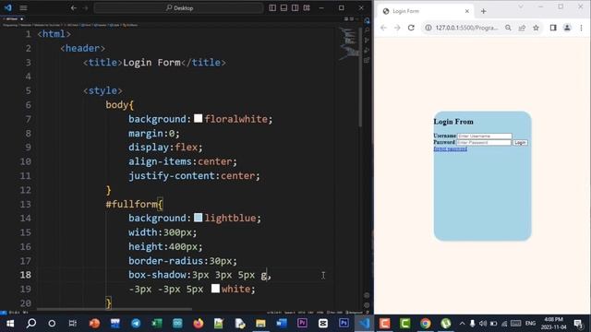The width and height of the screenshot is (591, 332).
Task: Click the Enter Password field
Action: pyautogui.click(x=484, y=142)
